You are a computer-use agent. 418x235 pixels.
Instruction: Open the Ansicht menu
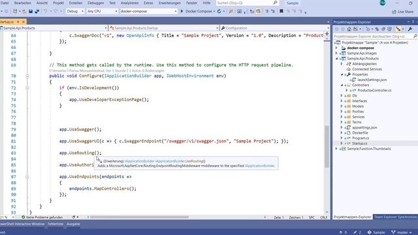[42, 3]
